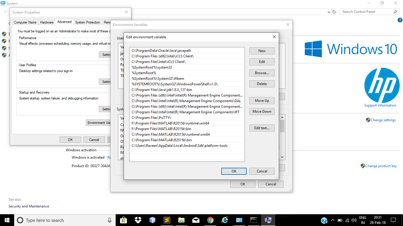Open the Mail app from the taskbar
Image resolution: width=403 pixels, height=226 pixels.
pyautogui.click(x=196, y=220)
